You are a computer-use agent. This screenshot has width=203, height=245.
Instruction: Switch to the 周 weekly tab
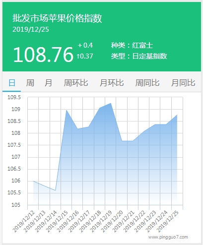tap(30, 83)
